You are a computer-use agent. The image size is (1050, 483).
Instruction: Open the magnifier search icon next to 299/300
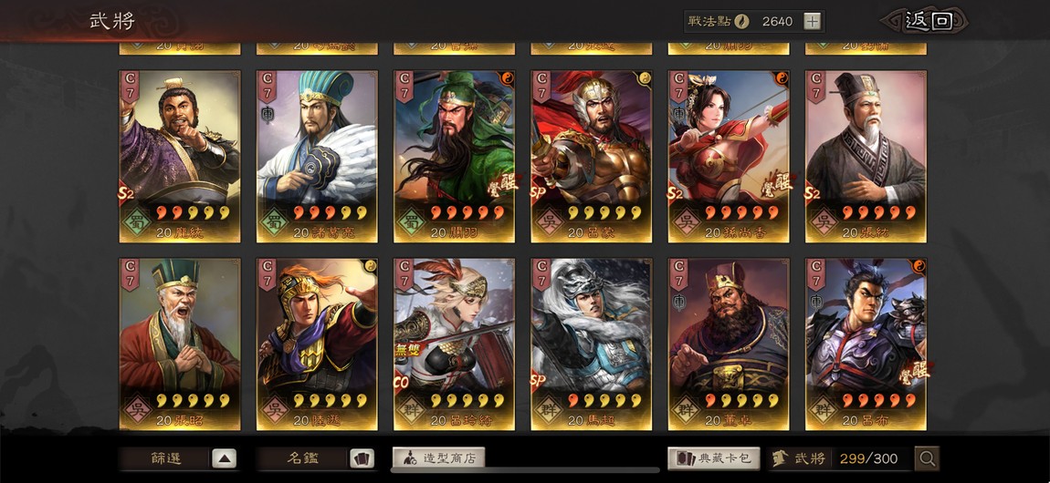click(x=928, y=458)
